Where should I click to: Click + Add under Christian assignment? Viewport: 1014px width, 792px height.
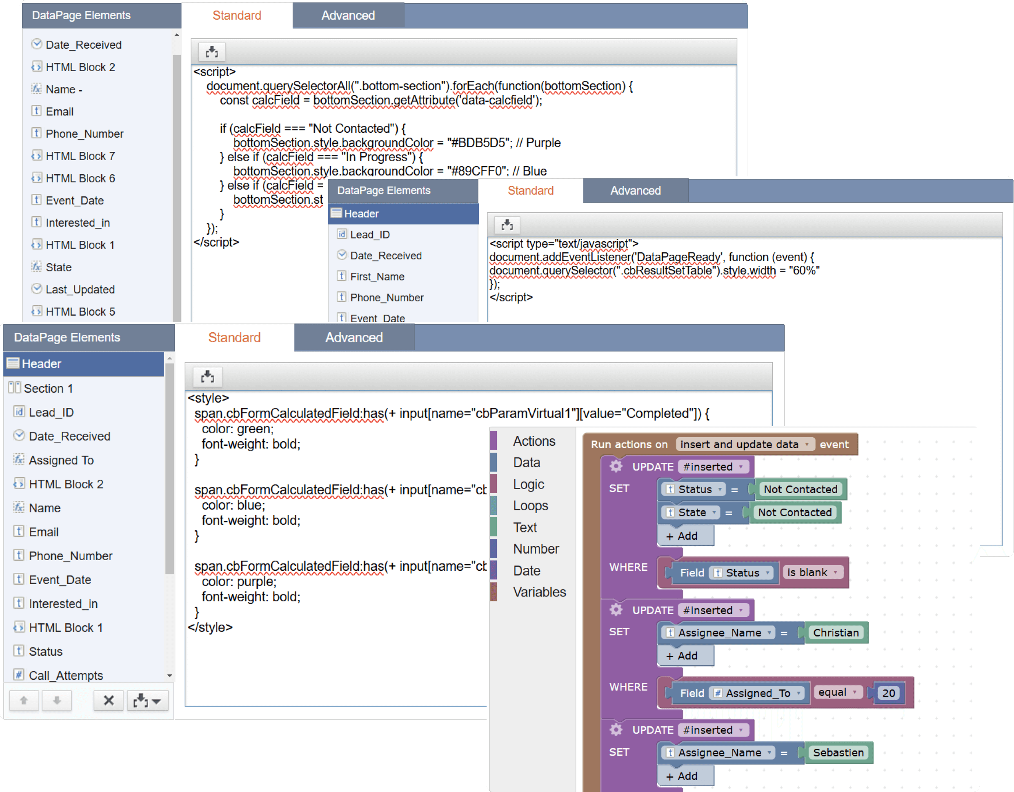(x=685, y=656)
